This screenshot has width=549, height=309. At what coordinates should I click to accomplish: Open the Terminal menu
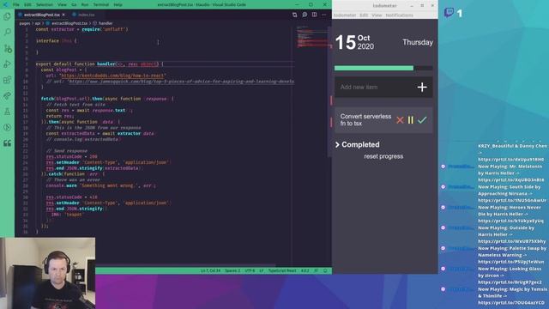[101, 4]
